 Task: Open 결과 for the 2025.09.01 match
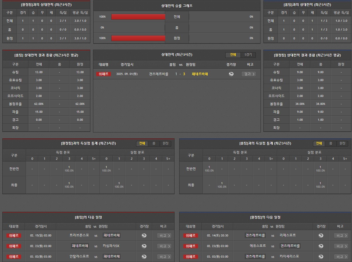pos(248,74)
